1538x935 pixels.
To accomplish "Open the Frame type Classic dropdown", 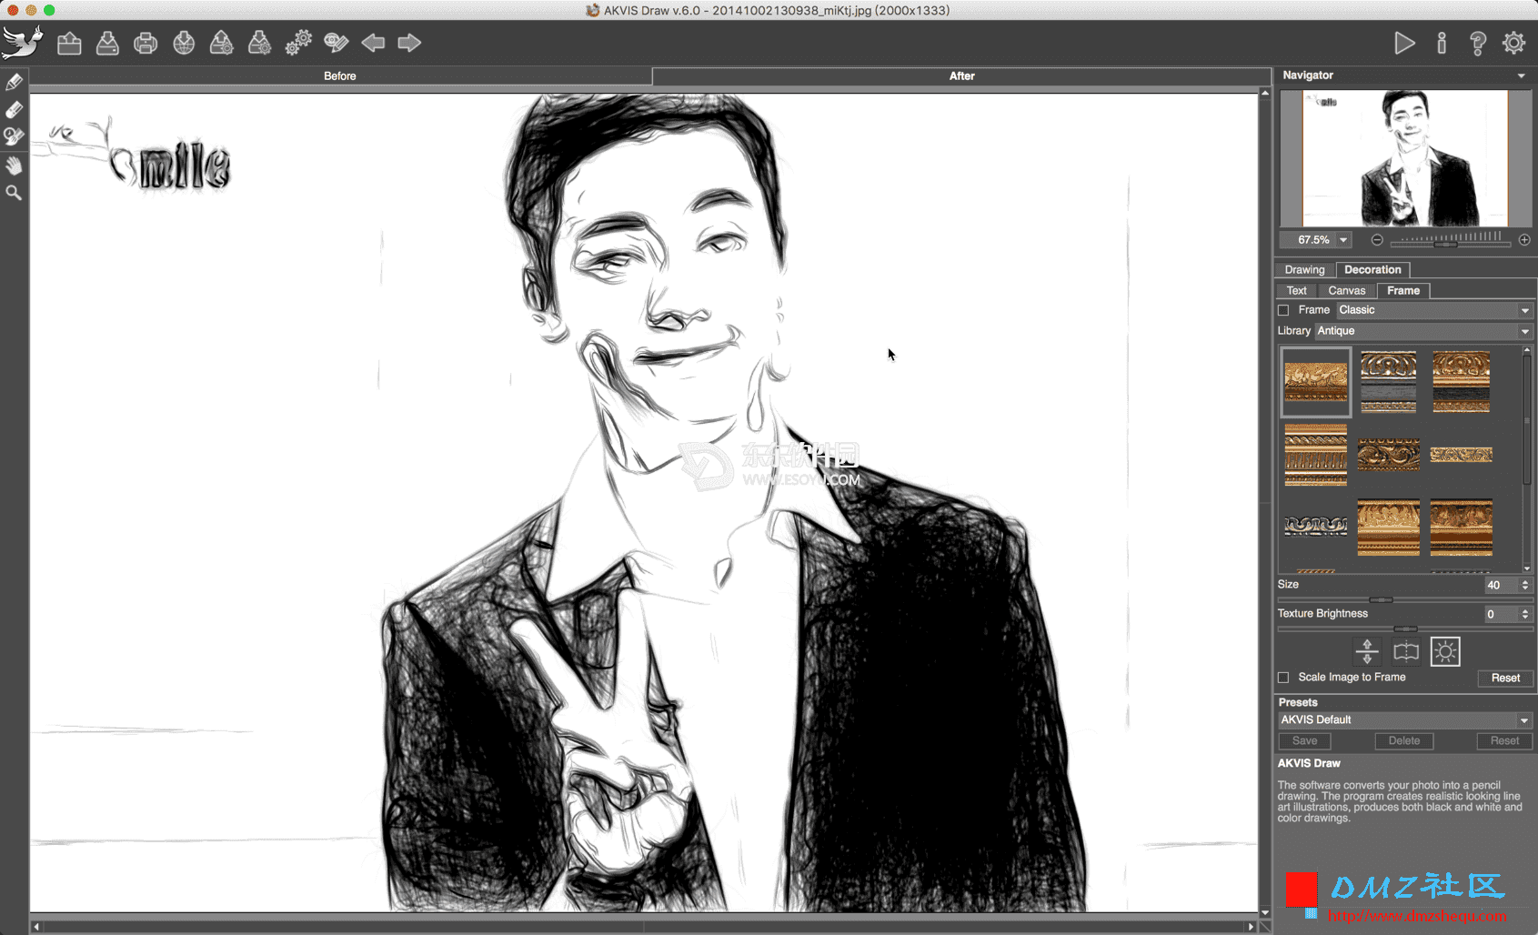I will pyautogui.click(x=1434, y=310).
